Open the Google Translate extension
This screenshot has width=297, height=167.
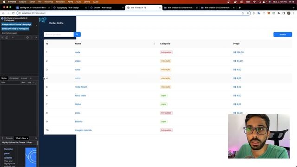259,13
